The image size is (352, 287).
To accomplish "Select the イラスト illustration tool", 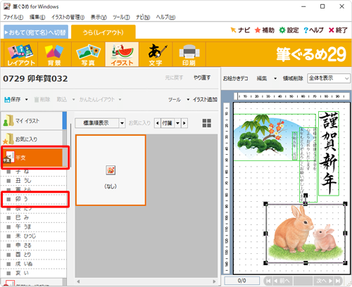I will pos(122,54).
